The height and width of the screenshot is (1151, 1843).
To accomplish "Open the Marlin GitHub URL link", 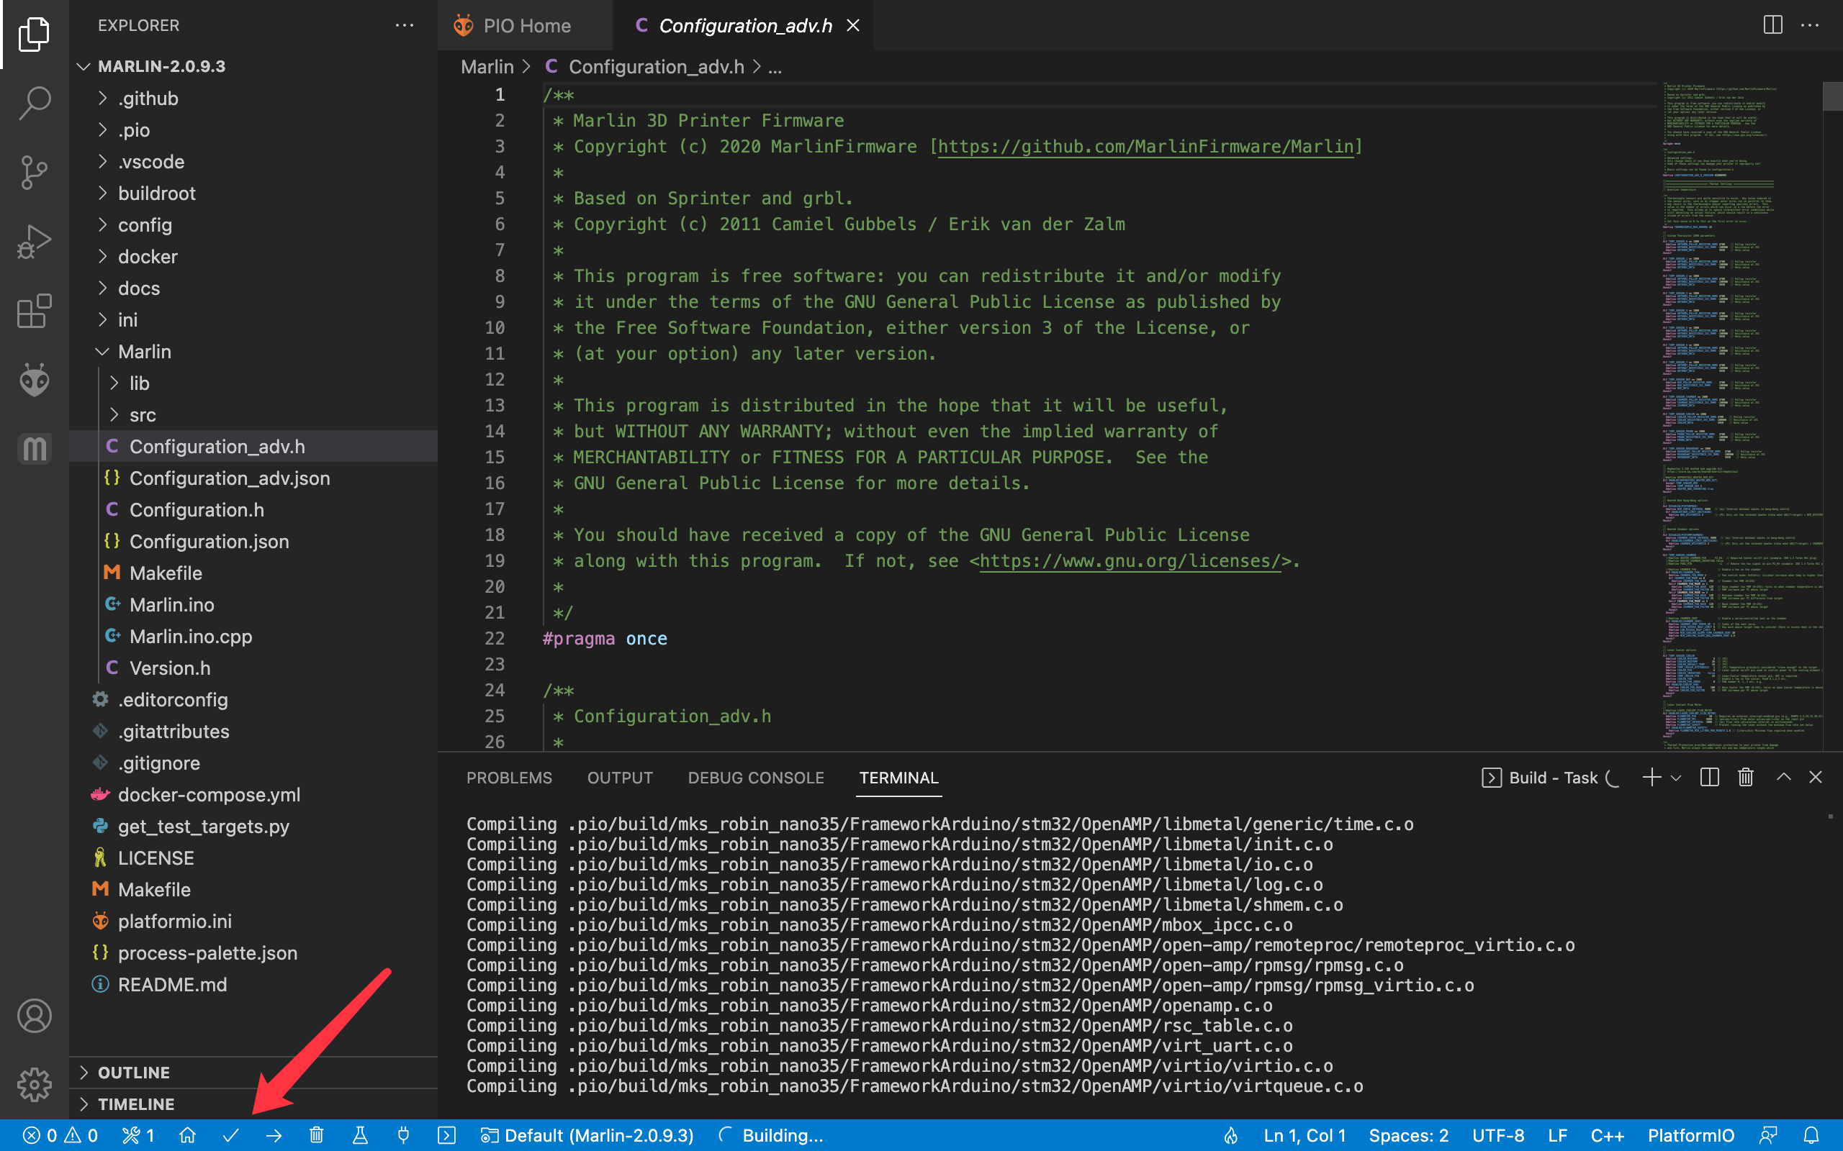I will pyautogui.click(x=1145, y=146).
